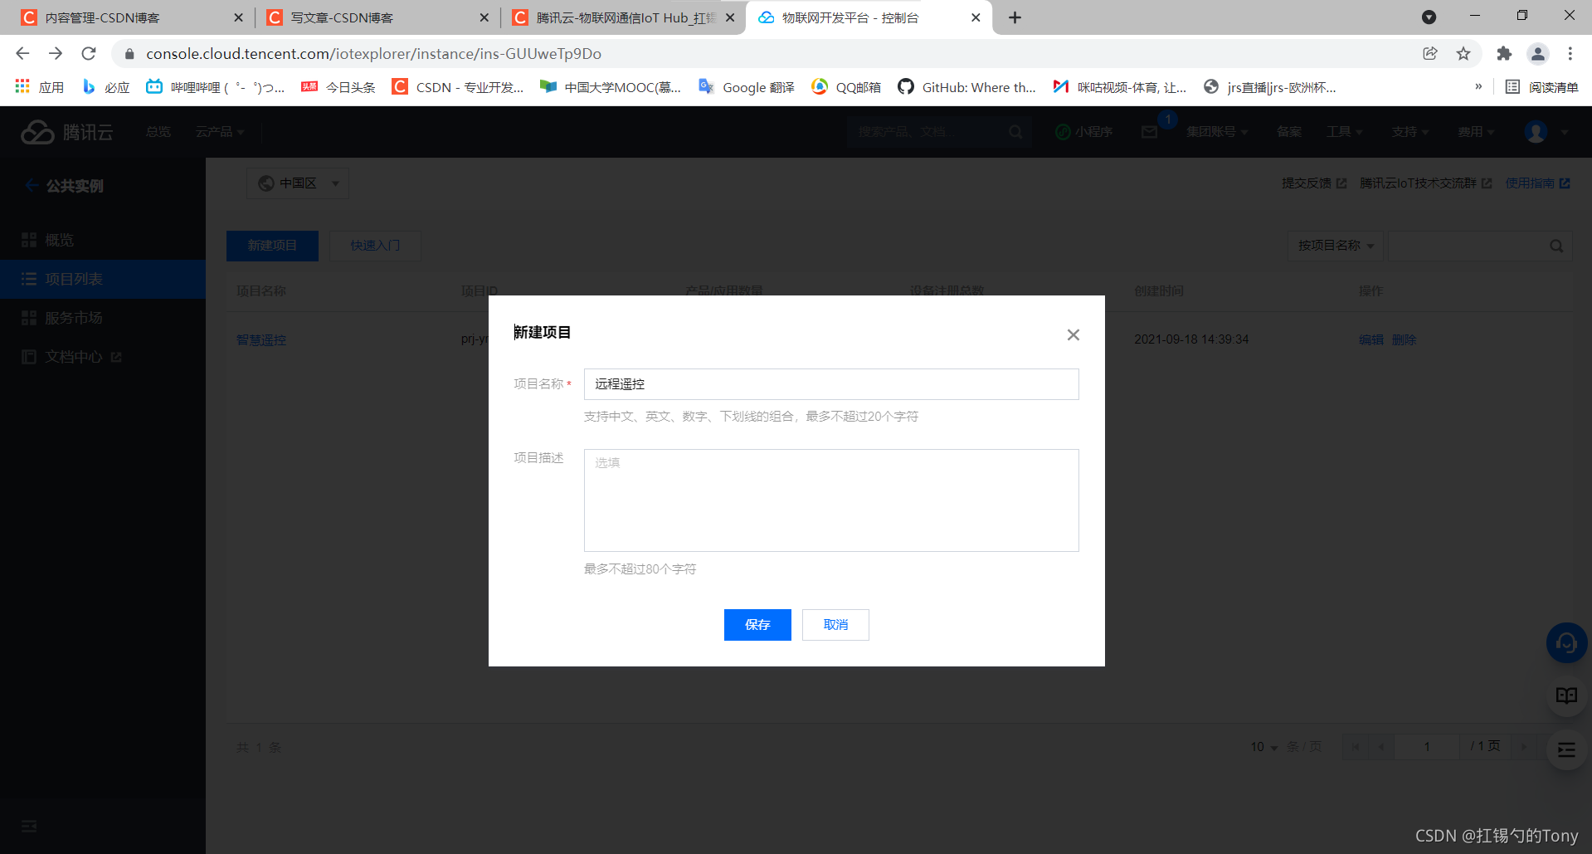Select 项目列表 in the sidebar
The height and width of the screenshot is (854, 1592).
pos(73,279)
